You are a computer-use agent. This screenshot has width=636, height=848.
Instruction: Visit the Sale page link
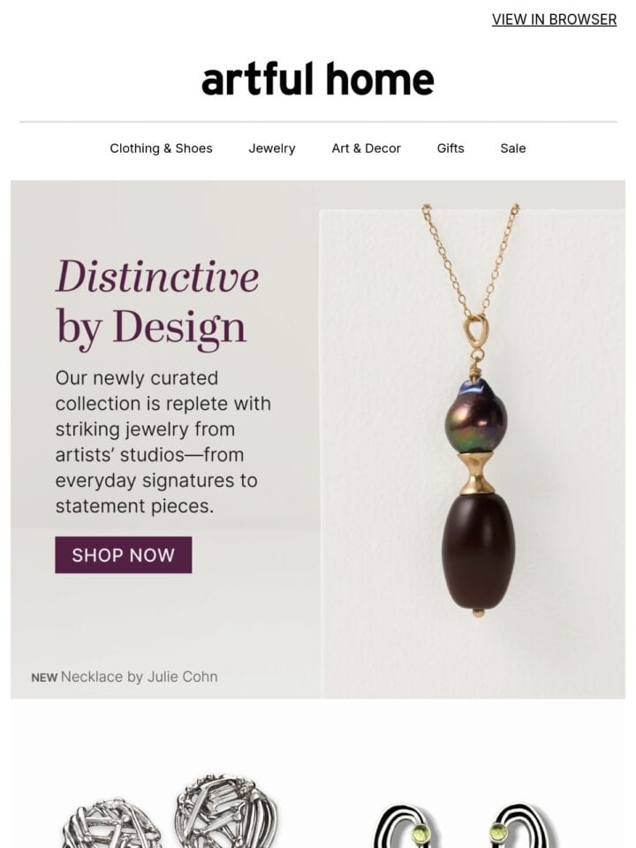click(512, 148)
